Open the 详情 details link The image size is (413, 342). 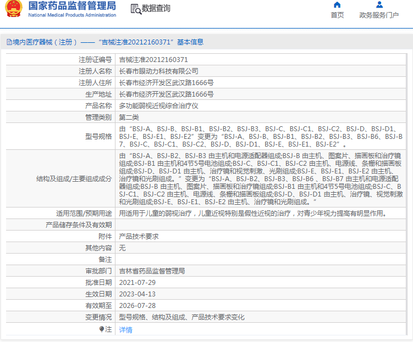click(125, 329)
